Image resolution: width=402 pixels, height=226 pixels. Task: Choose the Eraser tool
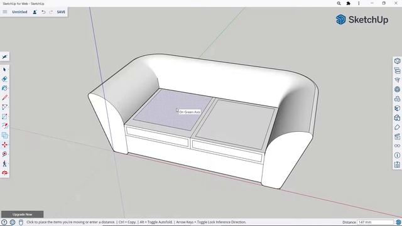point(4,79)
